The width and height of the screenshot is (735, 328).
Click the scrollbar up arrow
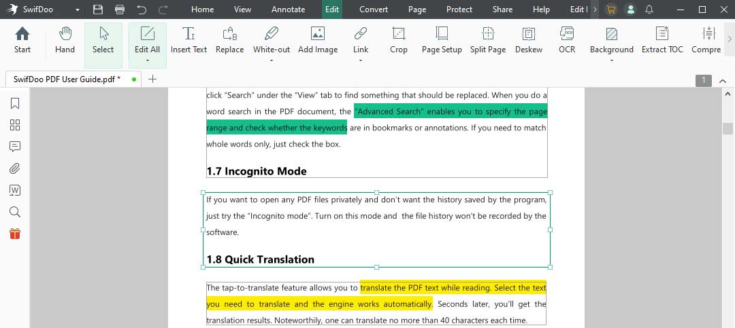tap(728, 94)
